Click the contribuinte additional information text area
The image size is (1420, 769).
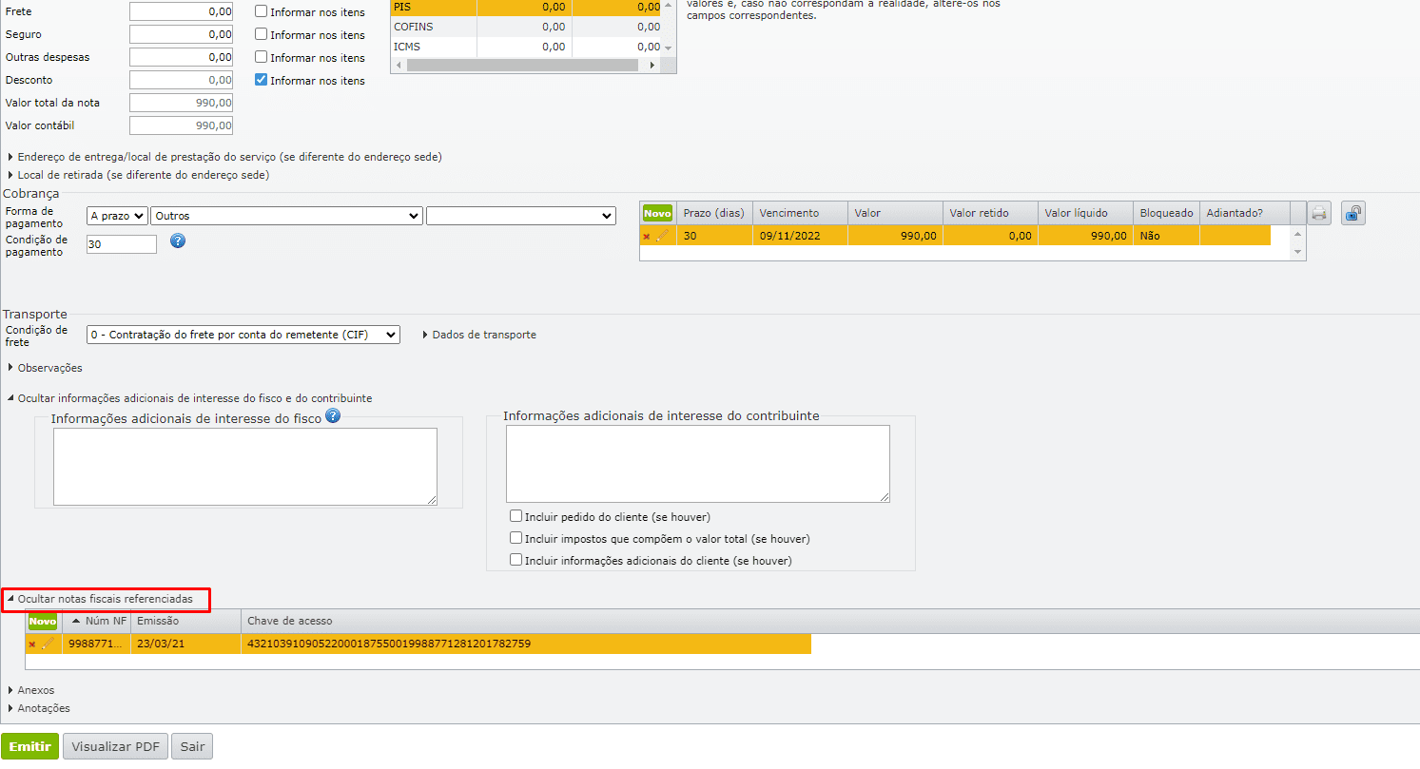pos(698,463)
